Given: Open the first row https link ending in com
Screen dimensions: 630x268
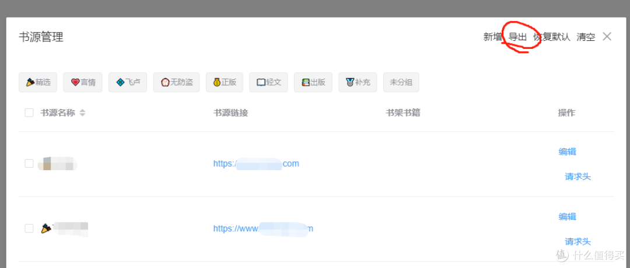Looking at the screenshot, I should pyautogui.click(x=256, y=164).
